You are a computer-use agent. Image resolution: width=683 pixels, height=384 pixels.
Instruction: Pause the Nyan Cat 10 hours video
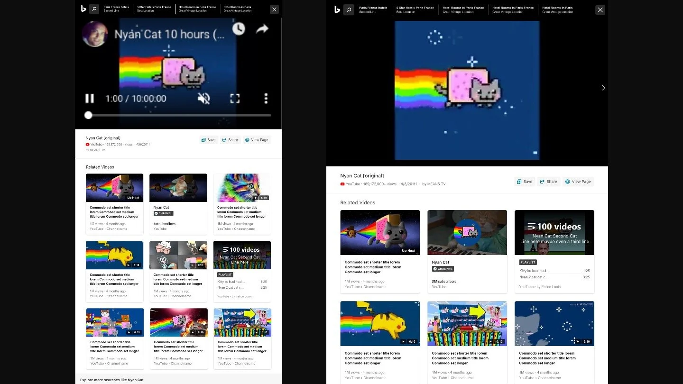(89, 99)
